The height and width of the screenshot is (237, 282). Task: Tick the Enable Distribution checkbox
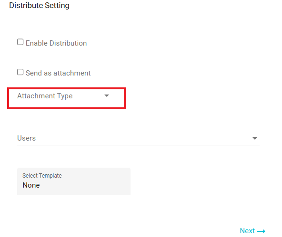point(20,42)
